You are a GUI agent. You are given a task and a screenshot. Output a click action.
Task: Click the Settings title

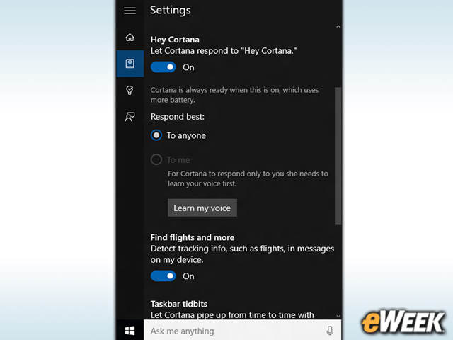pos(171,11)
